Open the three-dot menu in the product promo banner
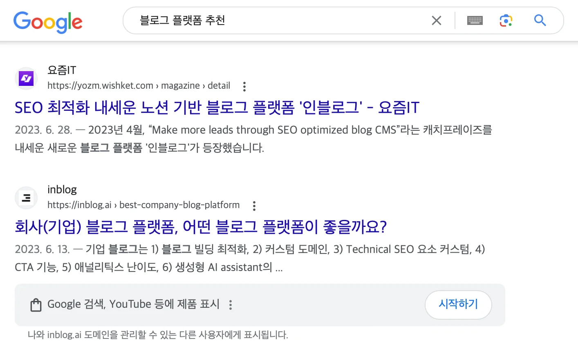Screen dimensions: 578x354 (x=230, y=305)
